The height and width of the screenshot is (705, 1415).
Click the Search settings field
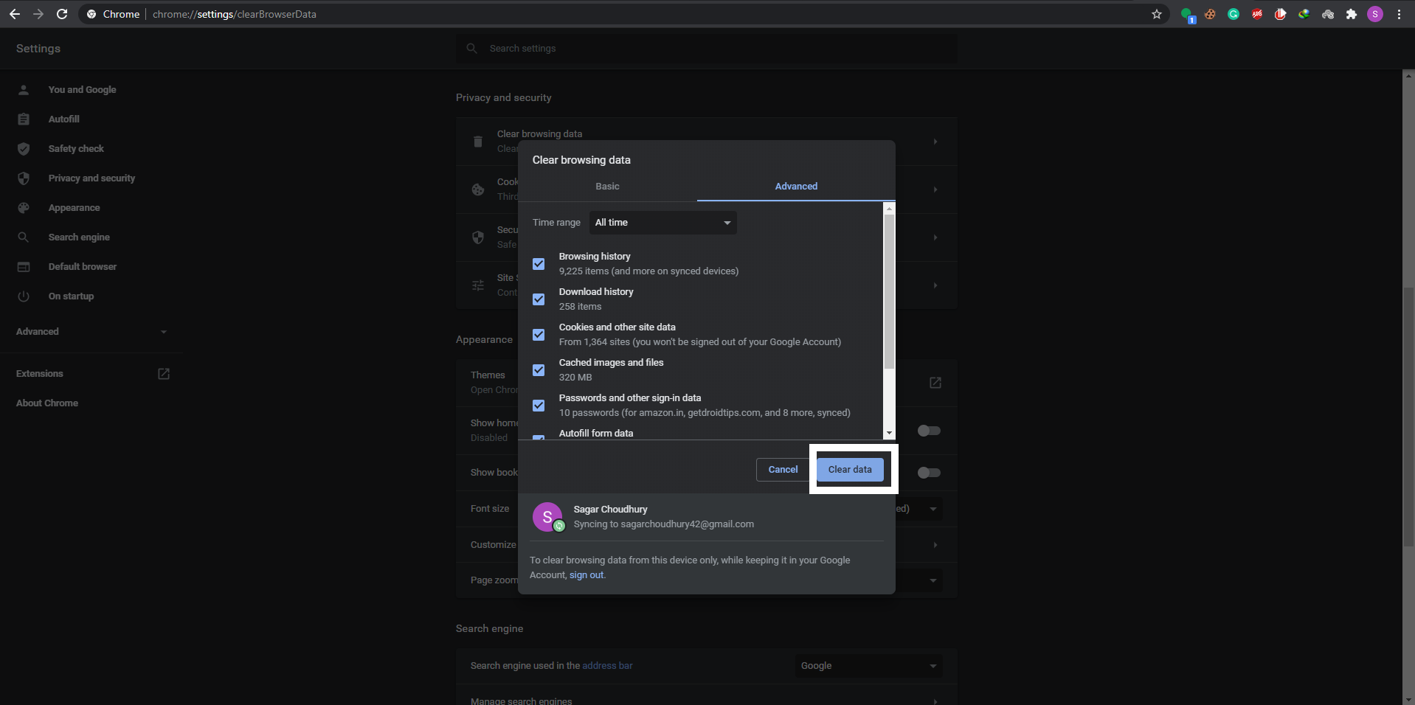tap(706, 48)
